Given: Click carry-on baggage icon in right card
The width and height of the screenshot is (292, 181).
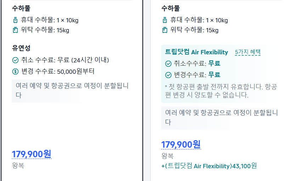Looking at the screenshot, I should click(x=165, y=20).
